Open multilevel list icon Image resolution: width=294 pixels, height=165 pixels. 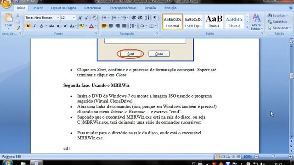(124, 18)
